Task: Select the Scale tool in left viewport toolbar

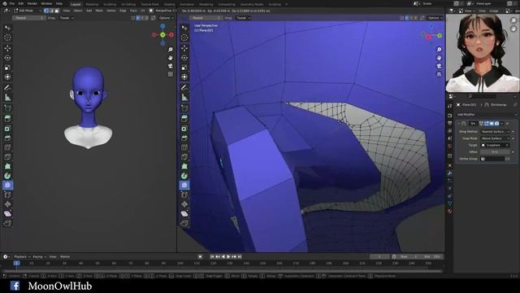Action: [7, 68]
